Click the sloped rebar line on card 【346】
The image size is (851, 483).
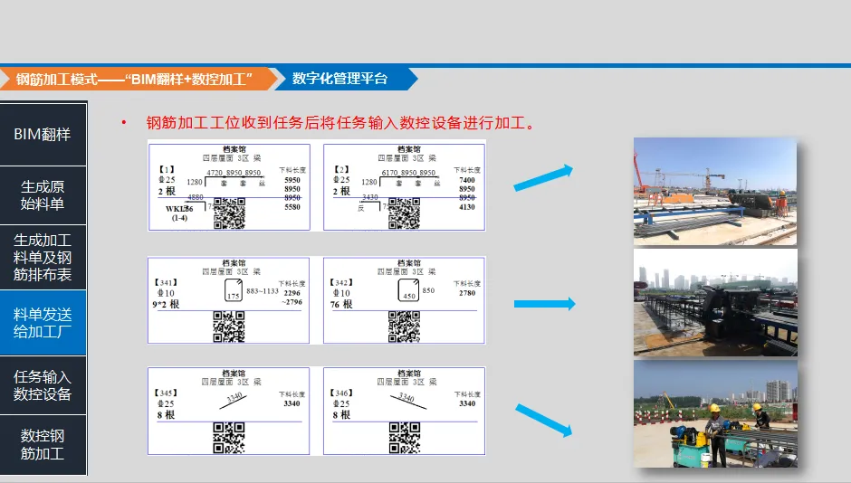[408, 401]
